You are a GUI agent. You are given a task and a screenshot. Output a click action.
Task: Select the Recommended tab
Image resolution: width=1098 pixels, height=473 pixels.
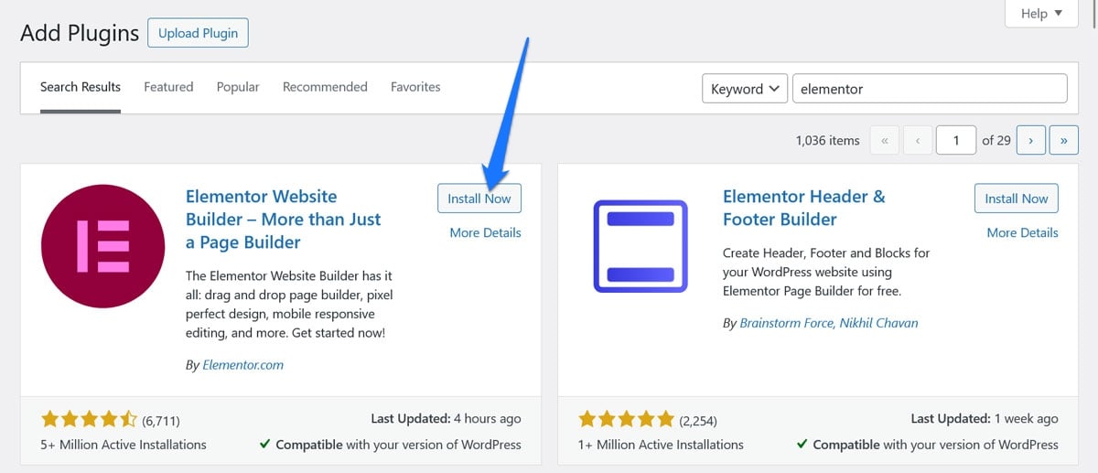[325, 87]
